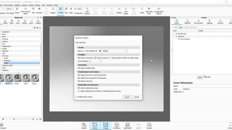Toggle GPU mode icon
Image resolution: width=232 pixels, height=130 pixels.
click(33, 10)
